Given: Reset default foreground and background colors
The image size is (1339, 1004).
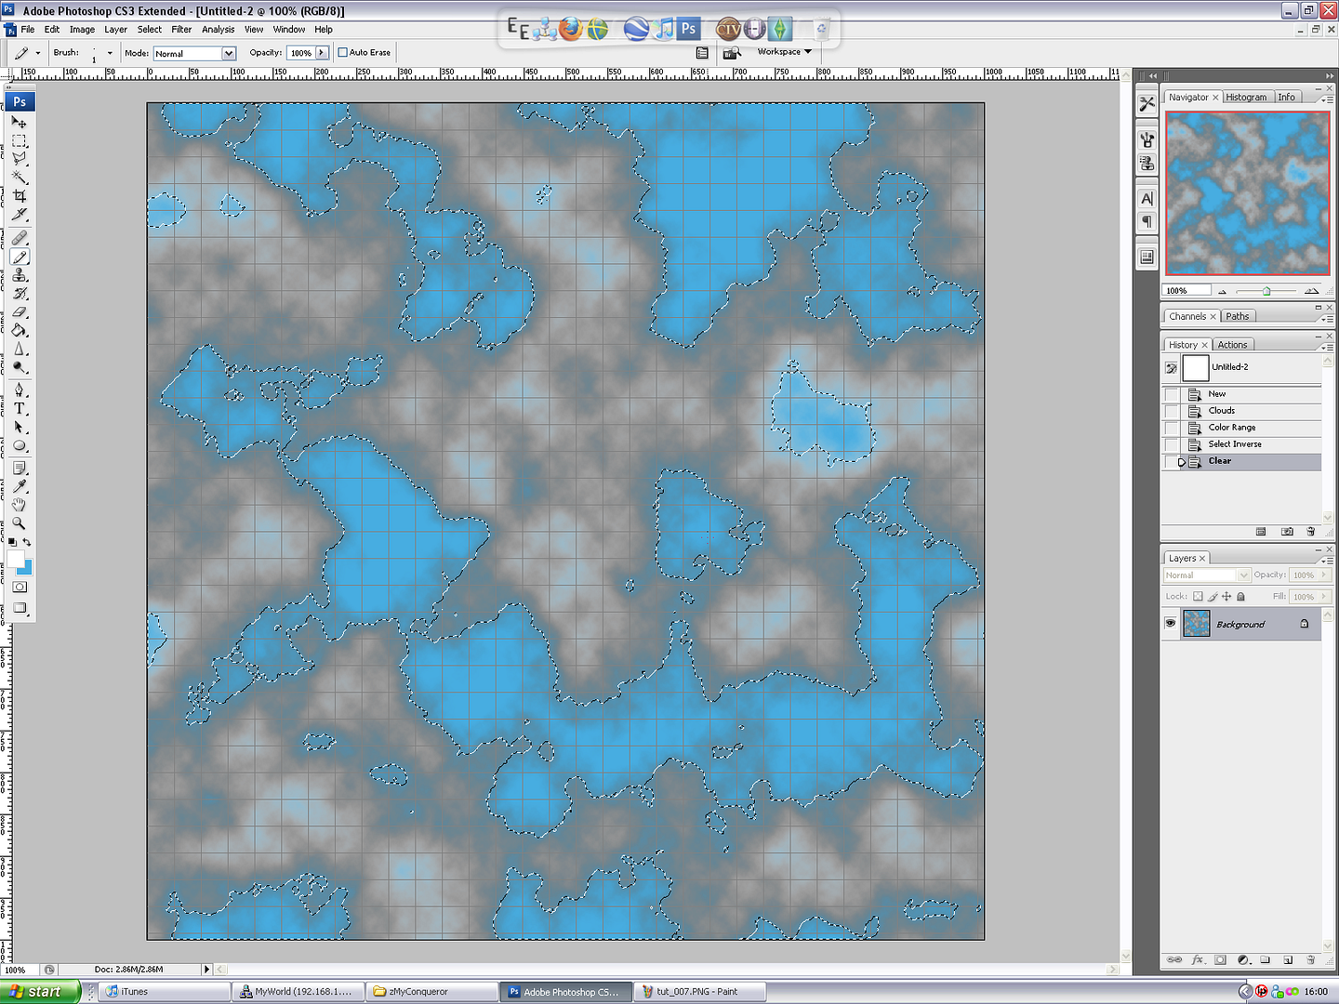Looking at the screenshot, I should [x=12, y=542].
